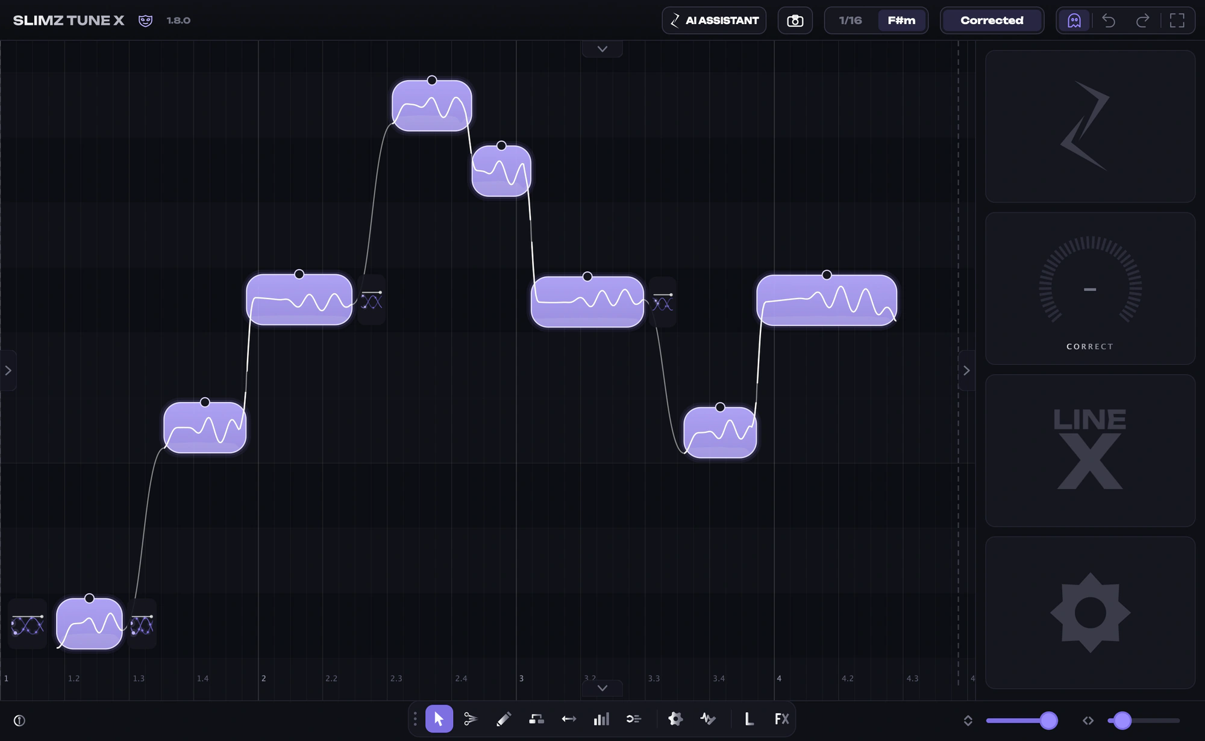The width and height of the screenshot is (1205, 741).
Task: Click the mask logo icon beside title
Action: click(145, 20)
